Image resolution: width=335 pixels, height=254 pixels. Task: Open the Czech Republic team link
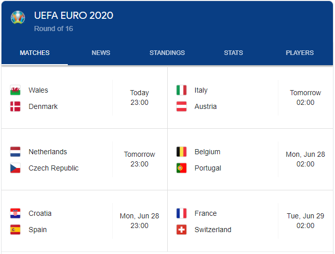54,168
